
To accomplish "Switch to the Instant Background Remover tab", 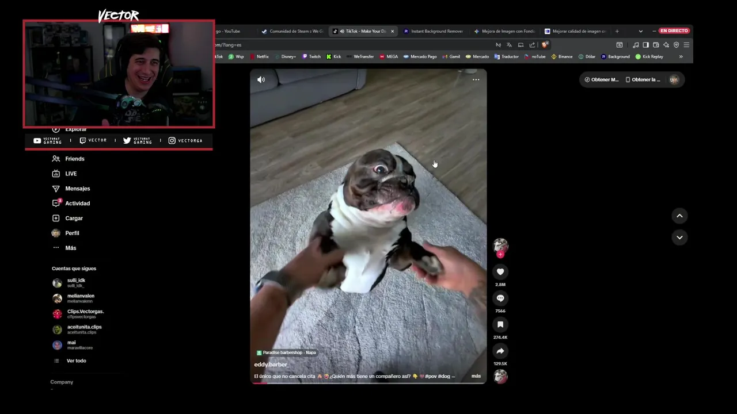I will click(x=433, y=31).
